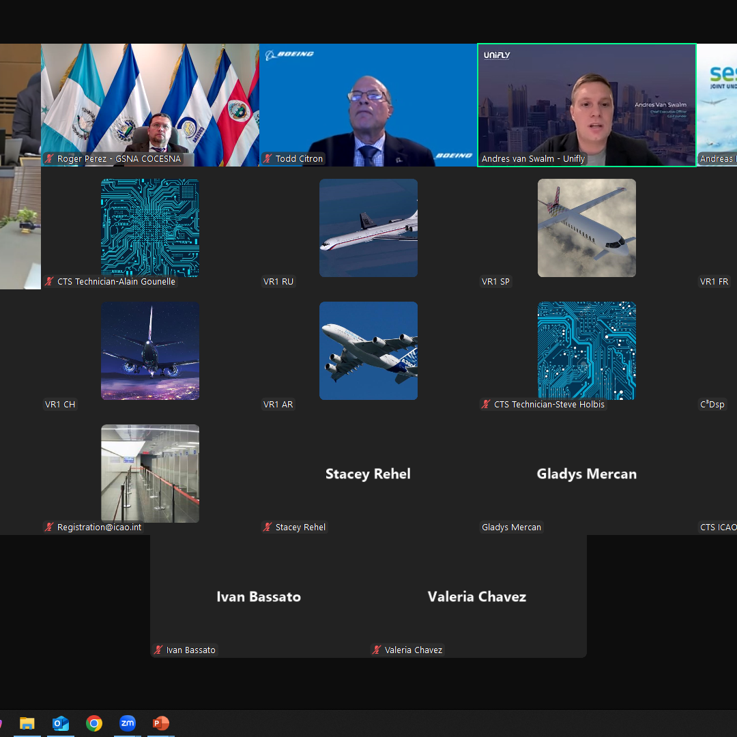Click the muted mic icon for Valeria Chavez
The image size is (737, 737).
[377, 650]
